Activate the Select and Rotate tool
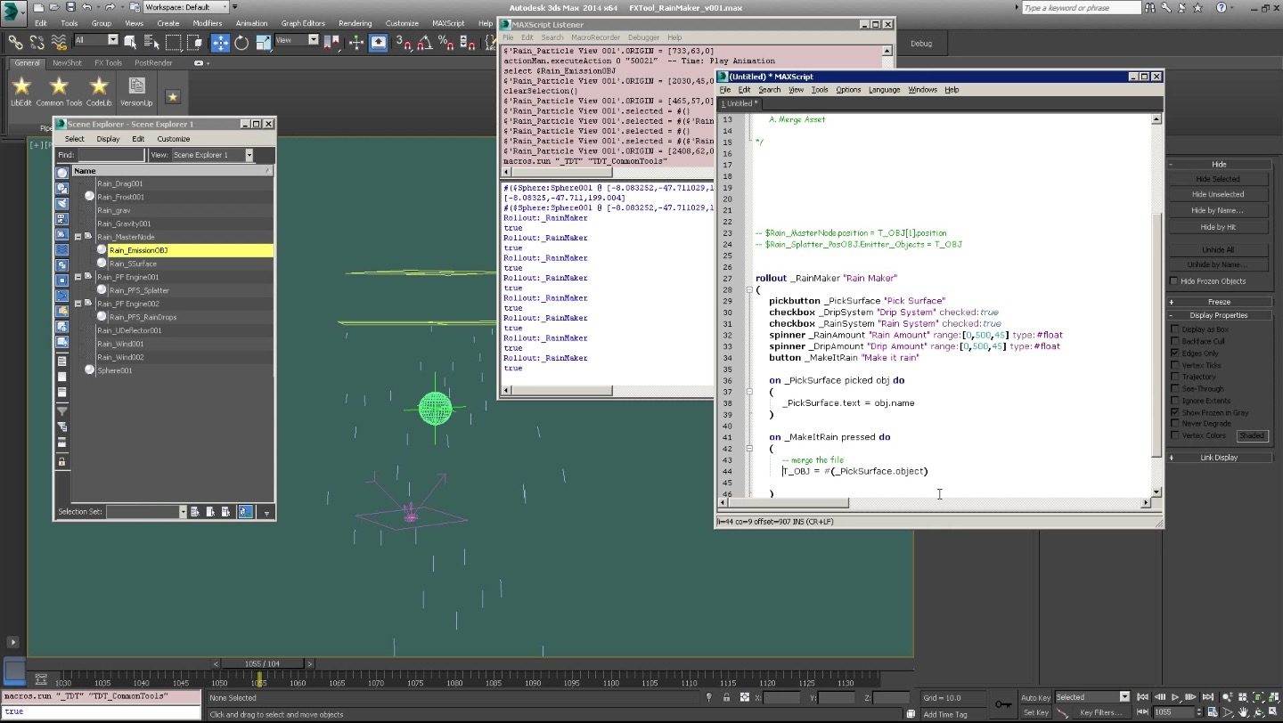1283x723 pixels. coord(241,42)
